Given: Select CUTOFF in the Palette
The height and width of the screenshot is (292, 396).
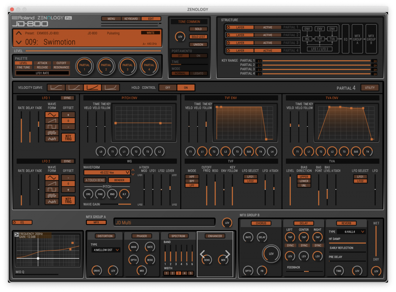Looking at the screenshot, I should 61,63.
